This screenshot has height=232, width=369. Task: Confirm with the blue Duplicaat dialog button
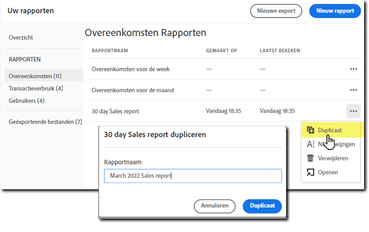pos(262,206)
